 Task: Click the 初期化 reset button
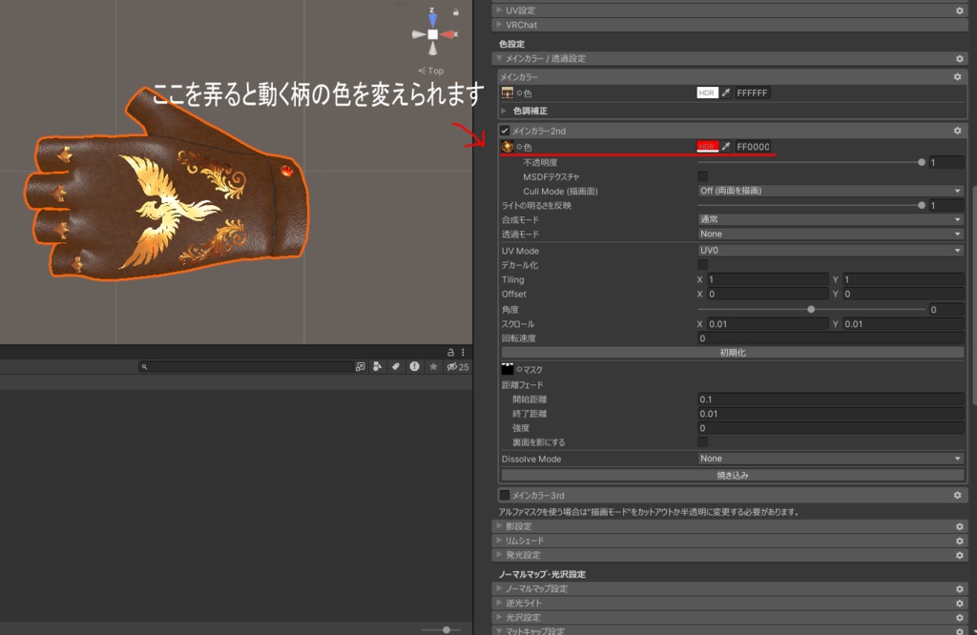point(733,353)
